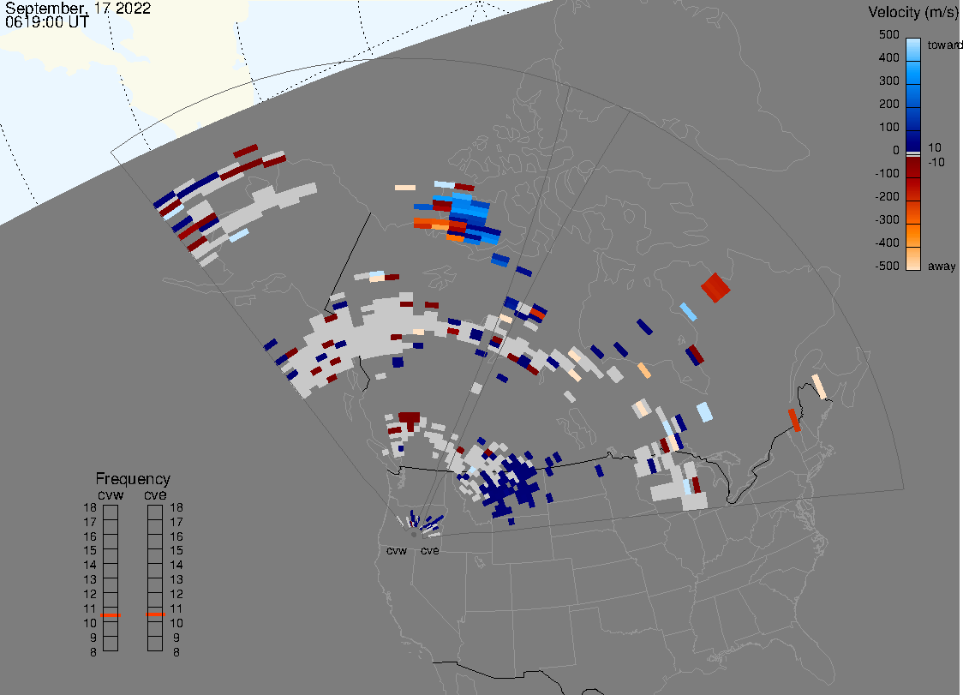Pick the lightest blue segment at the colorbar top
The height and width of the screenshot is (695, 963).
click(x=913, y=49)
